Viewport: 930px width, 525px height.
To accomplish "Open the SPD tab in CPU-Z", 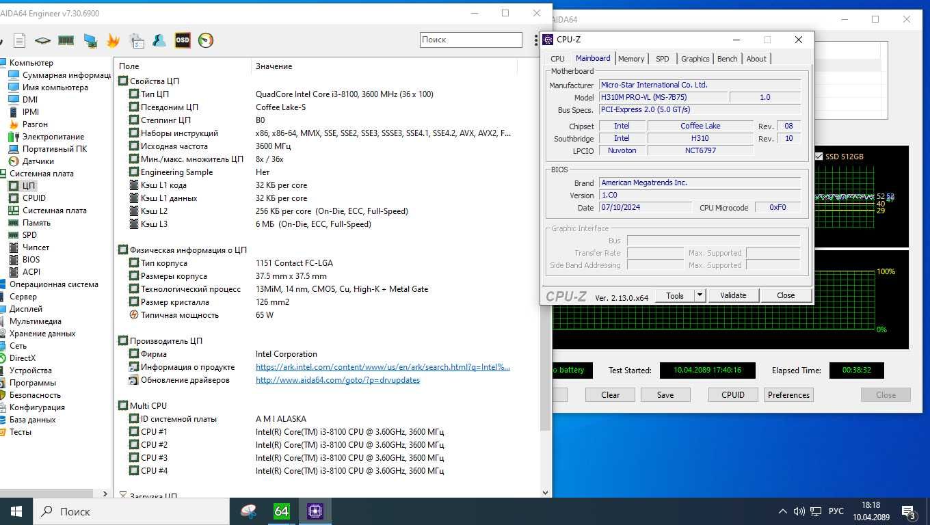I will (x=663, y=59).
